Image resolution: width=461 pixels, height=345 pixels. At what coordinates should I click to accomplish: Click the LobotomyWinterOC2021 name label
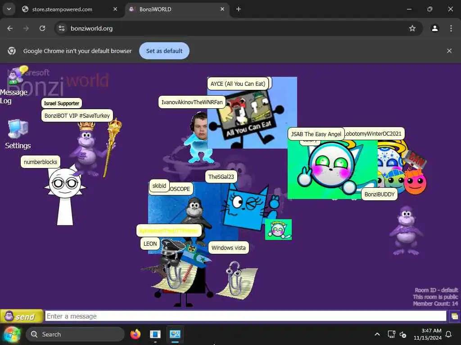(374, 134)
